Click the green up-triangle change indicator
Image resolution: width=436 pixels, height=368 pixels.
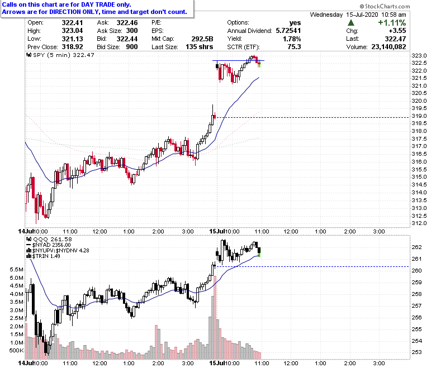pyautogui.click(x=351, y=23)
